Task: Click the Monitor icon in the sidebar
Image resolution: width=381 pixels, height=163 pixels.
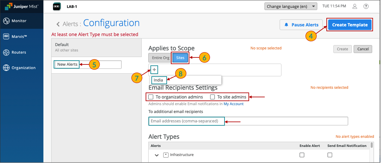Action: pos(6,21)
